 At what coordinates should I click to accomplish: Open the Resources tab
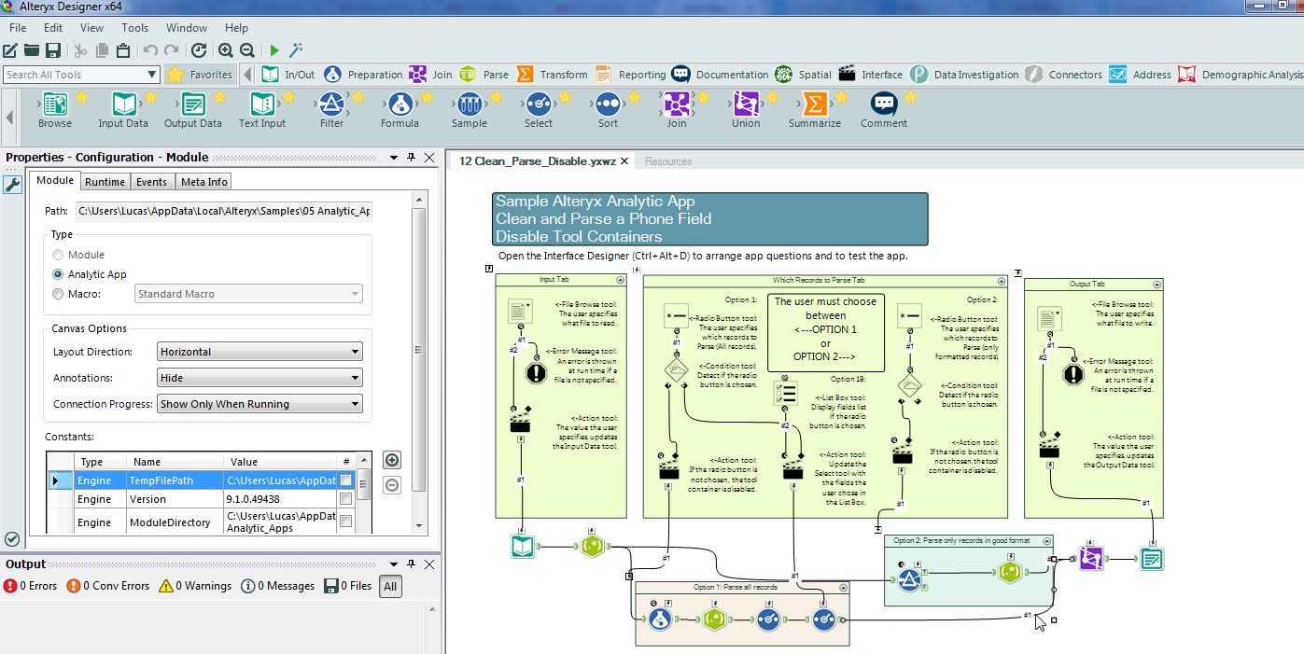[668, 161]
